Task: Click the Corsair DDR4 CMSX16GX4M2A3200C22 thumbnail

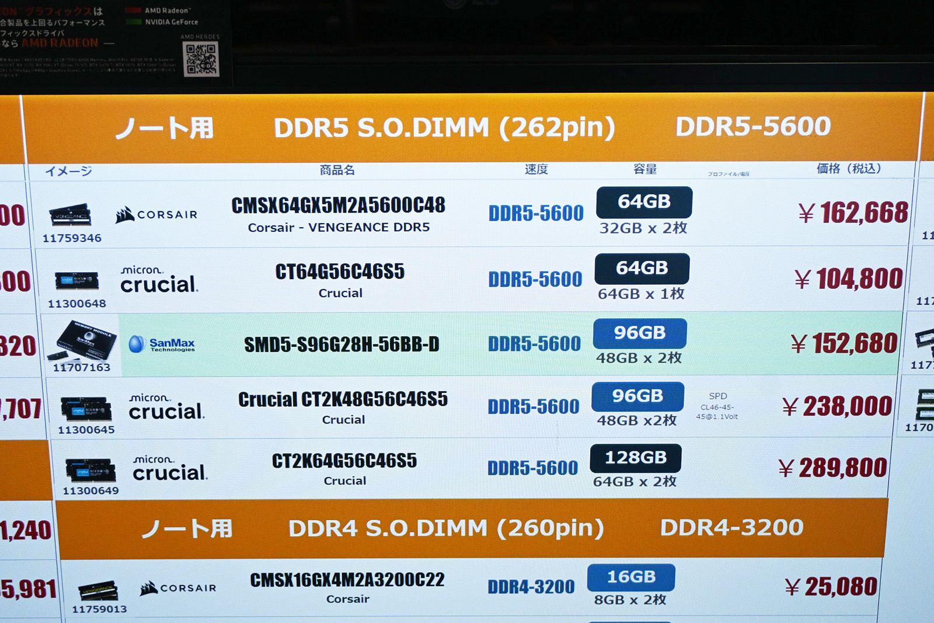Action: point(99,591)
